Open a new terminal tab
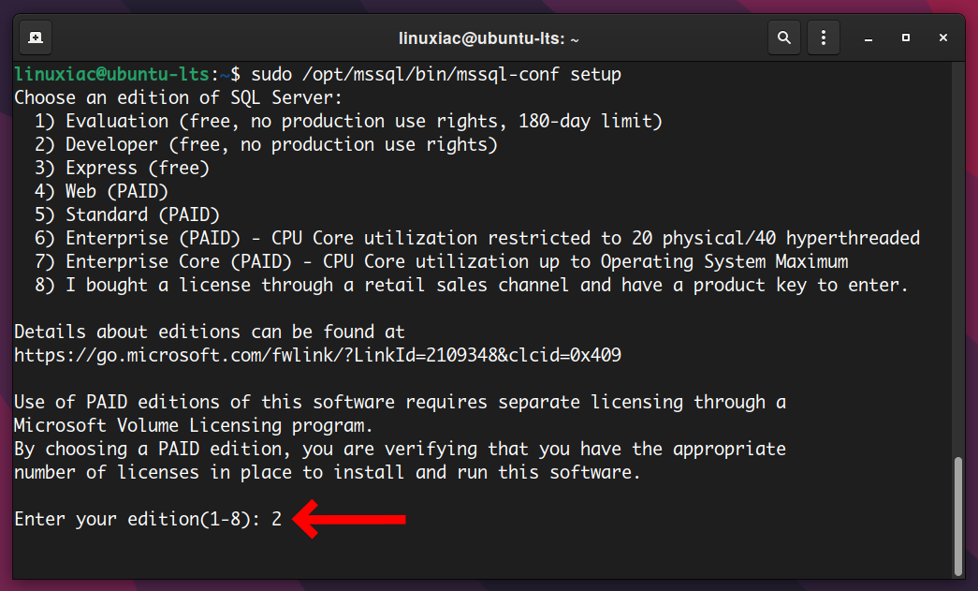 pyautogui.click(x=36, y=38)
